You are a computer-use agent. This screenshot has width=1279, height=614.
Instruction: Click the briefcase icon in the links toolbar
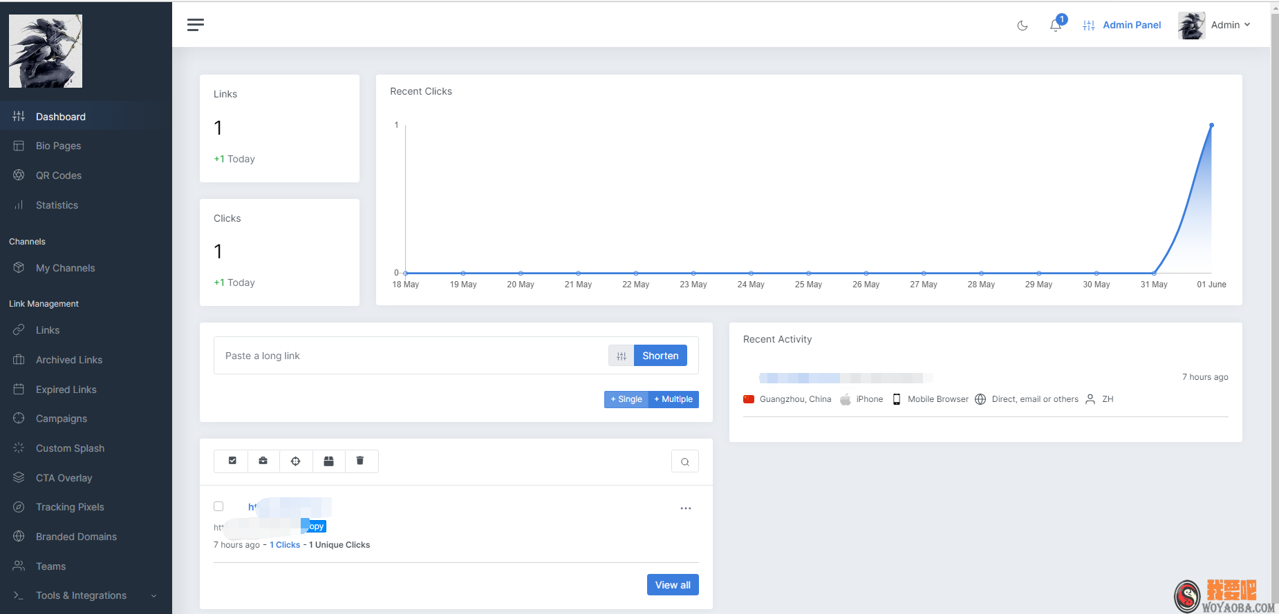(x=263, y=461)
